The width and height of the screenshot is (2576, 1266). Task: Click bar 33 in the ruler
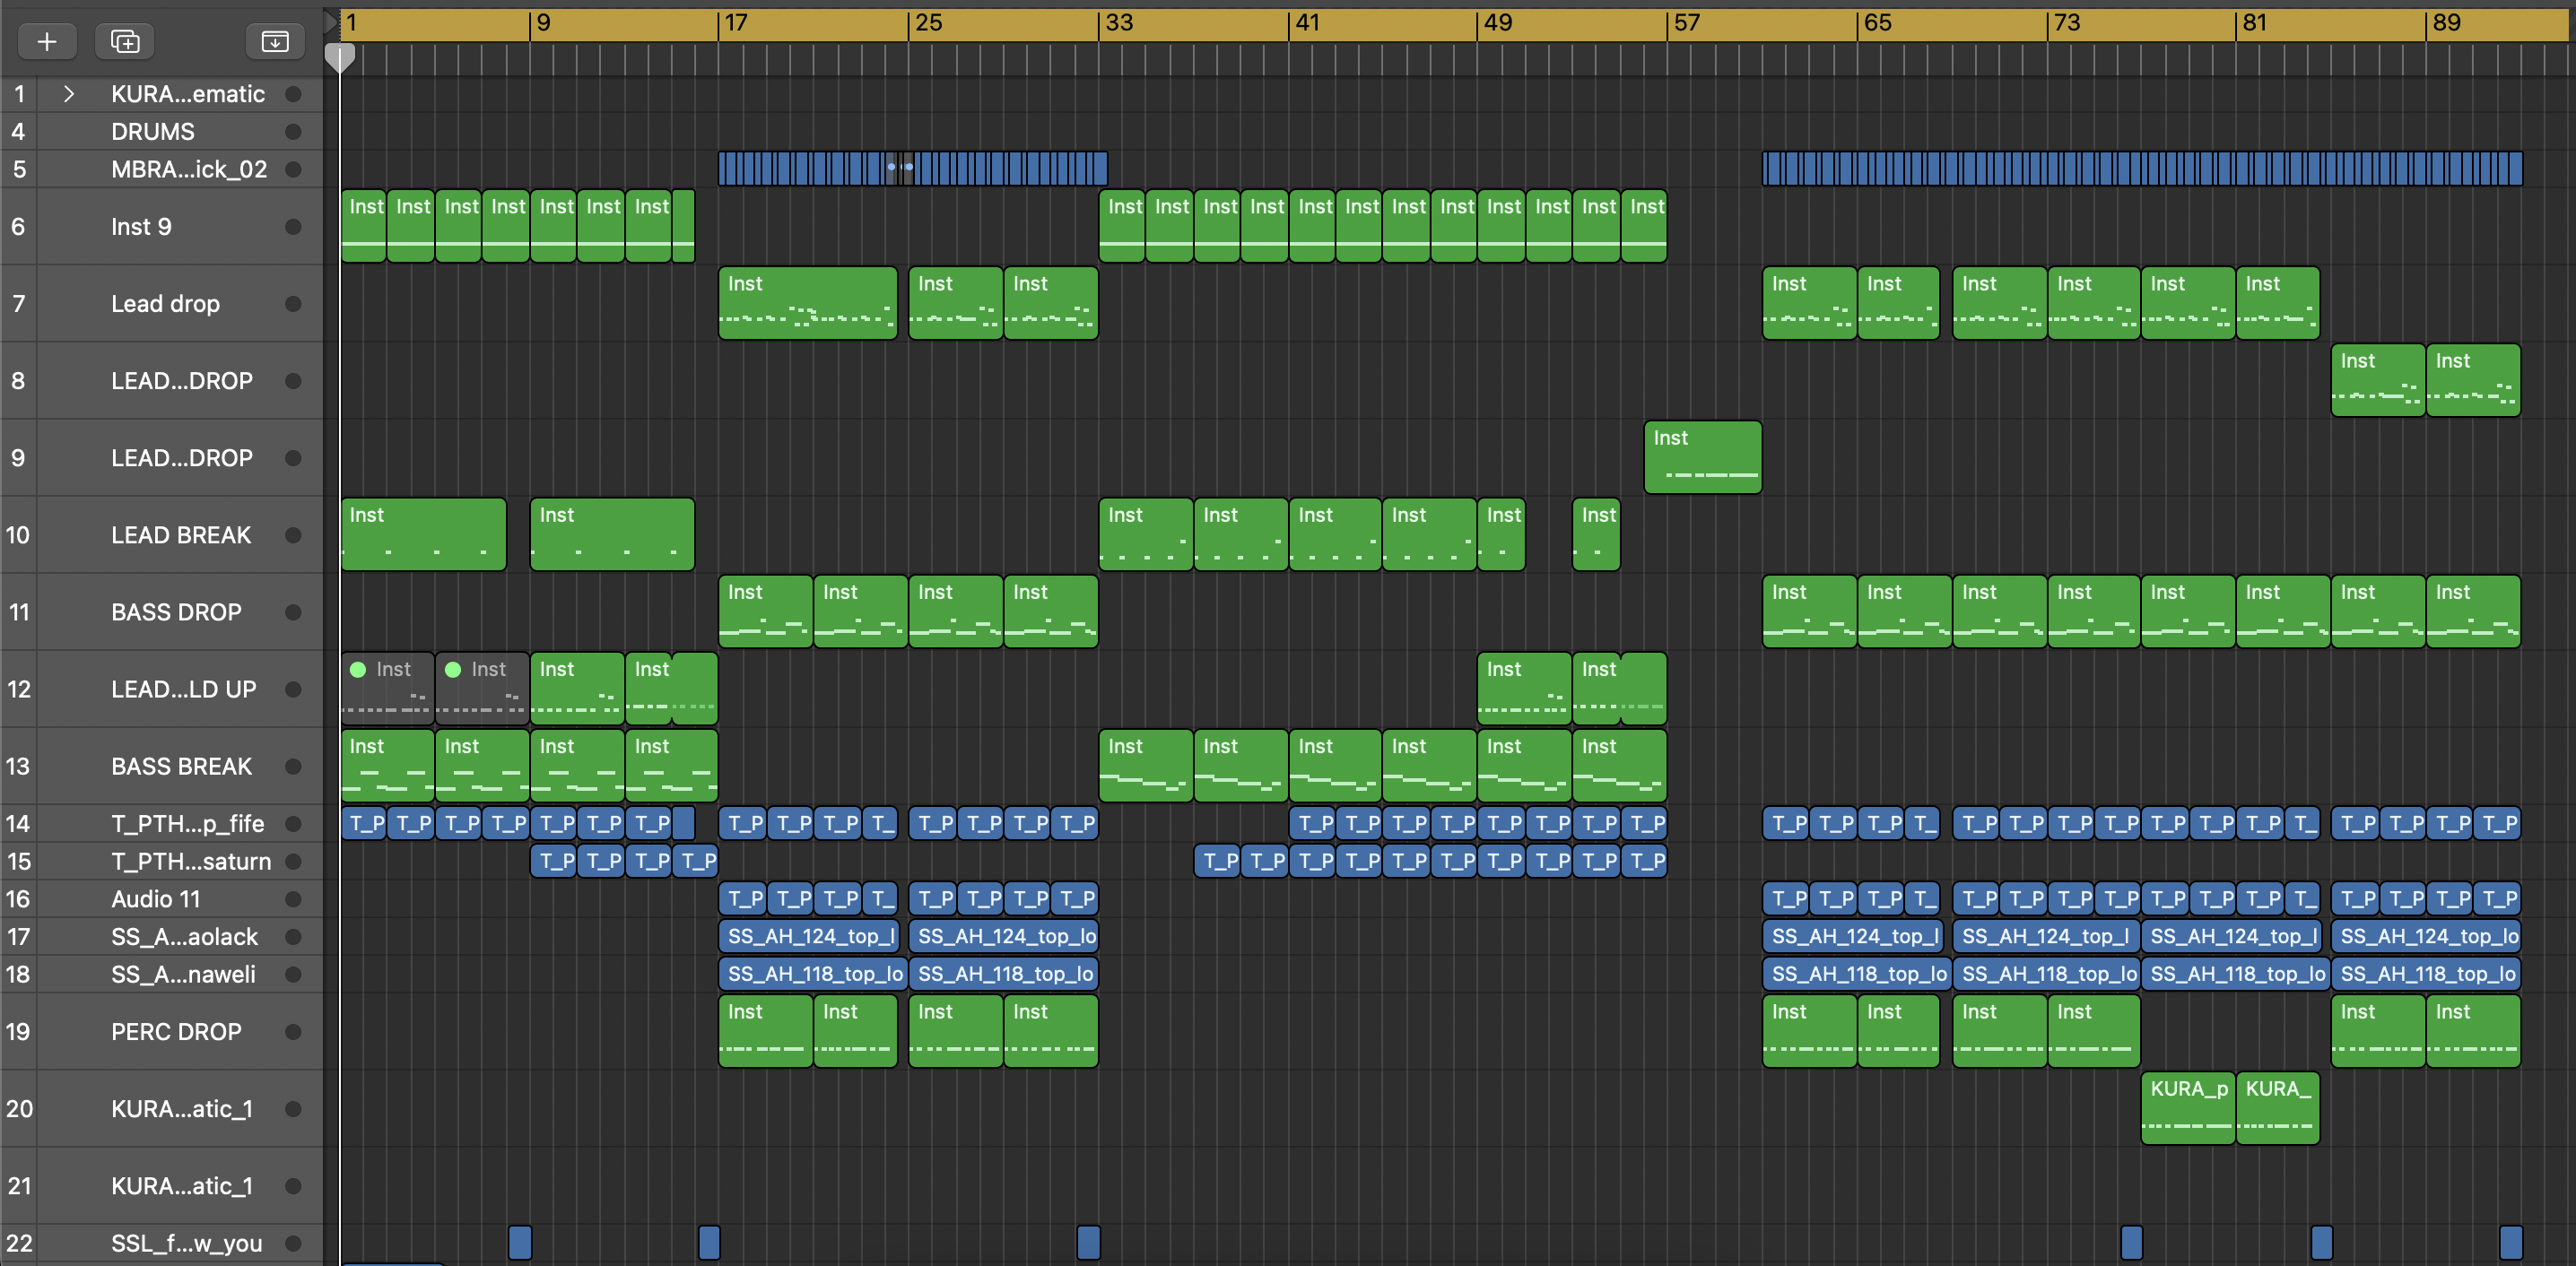click(x=1119, y=23)
